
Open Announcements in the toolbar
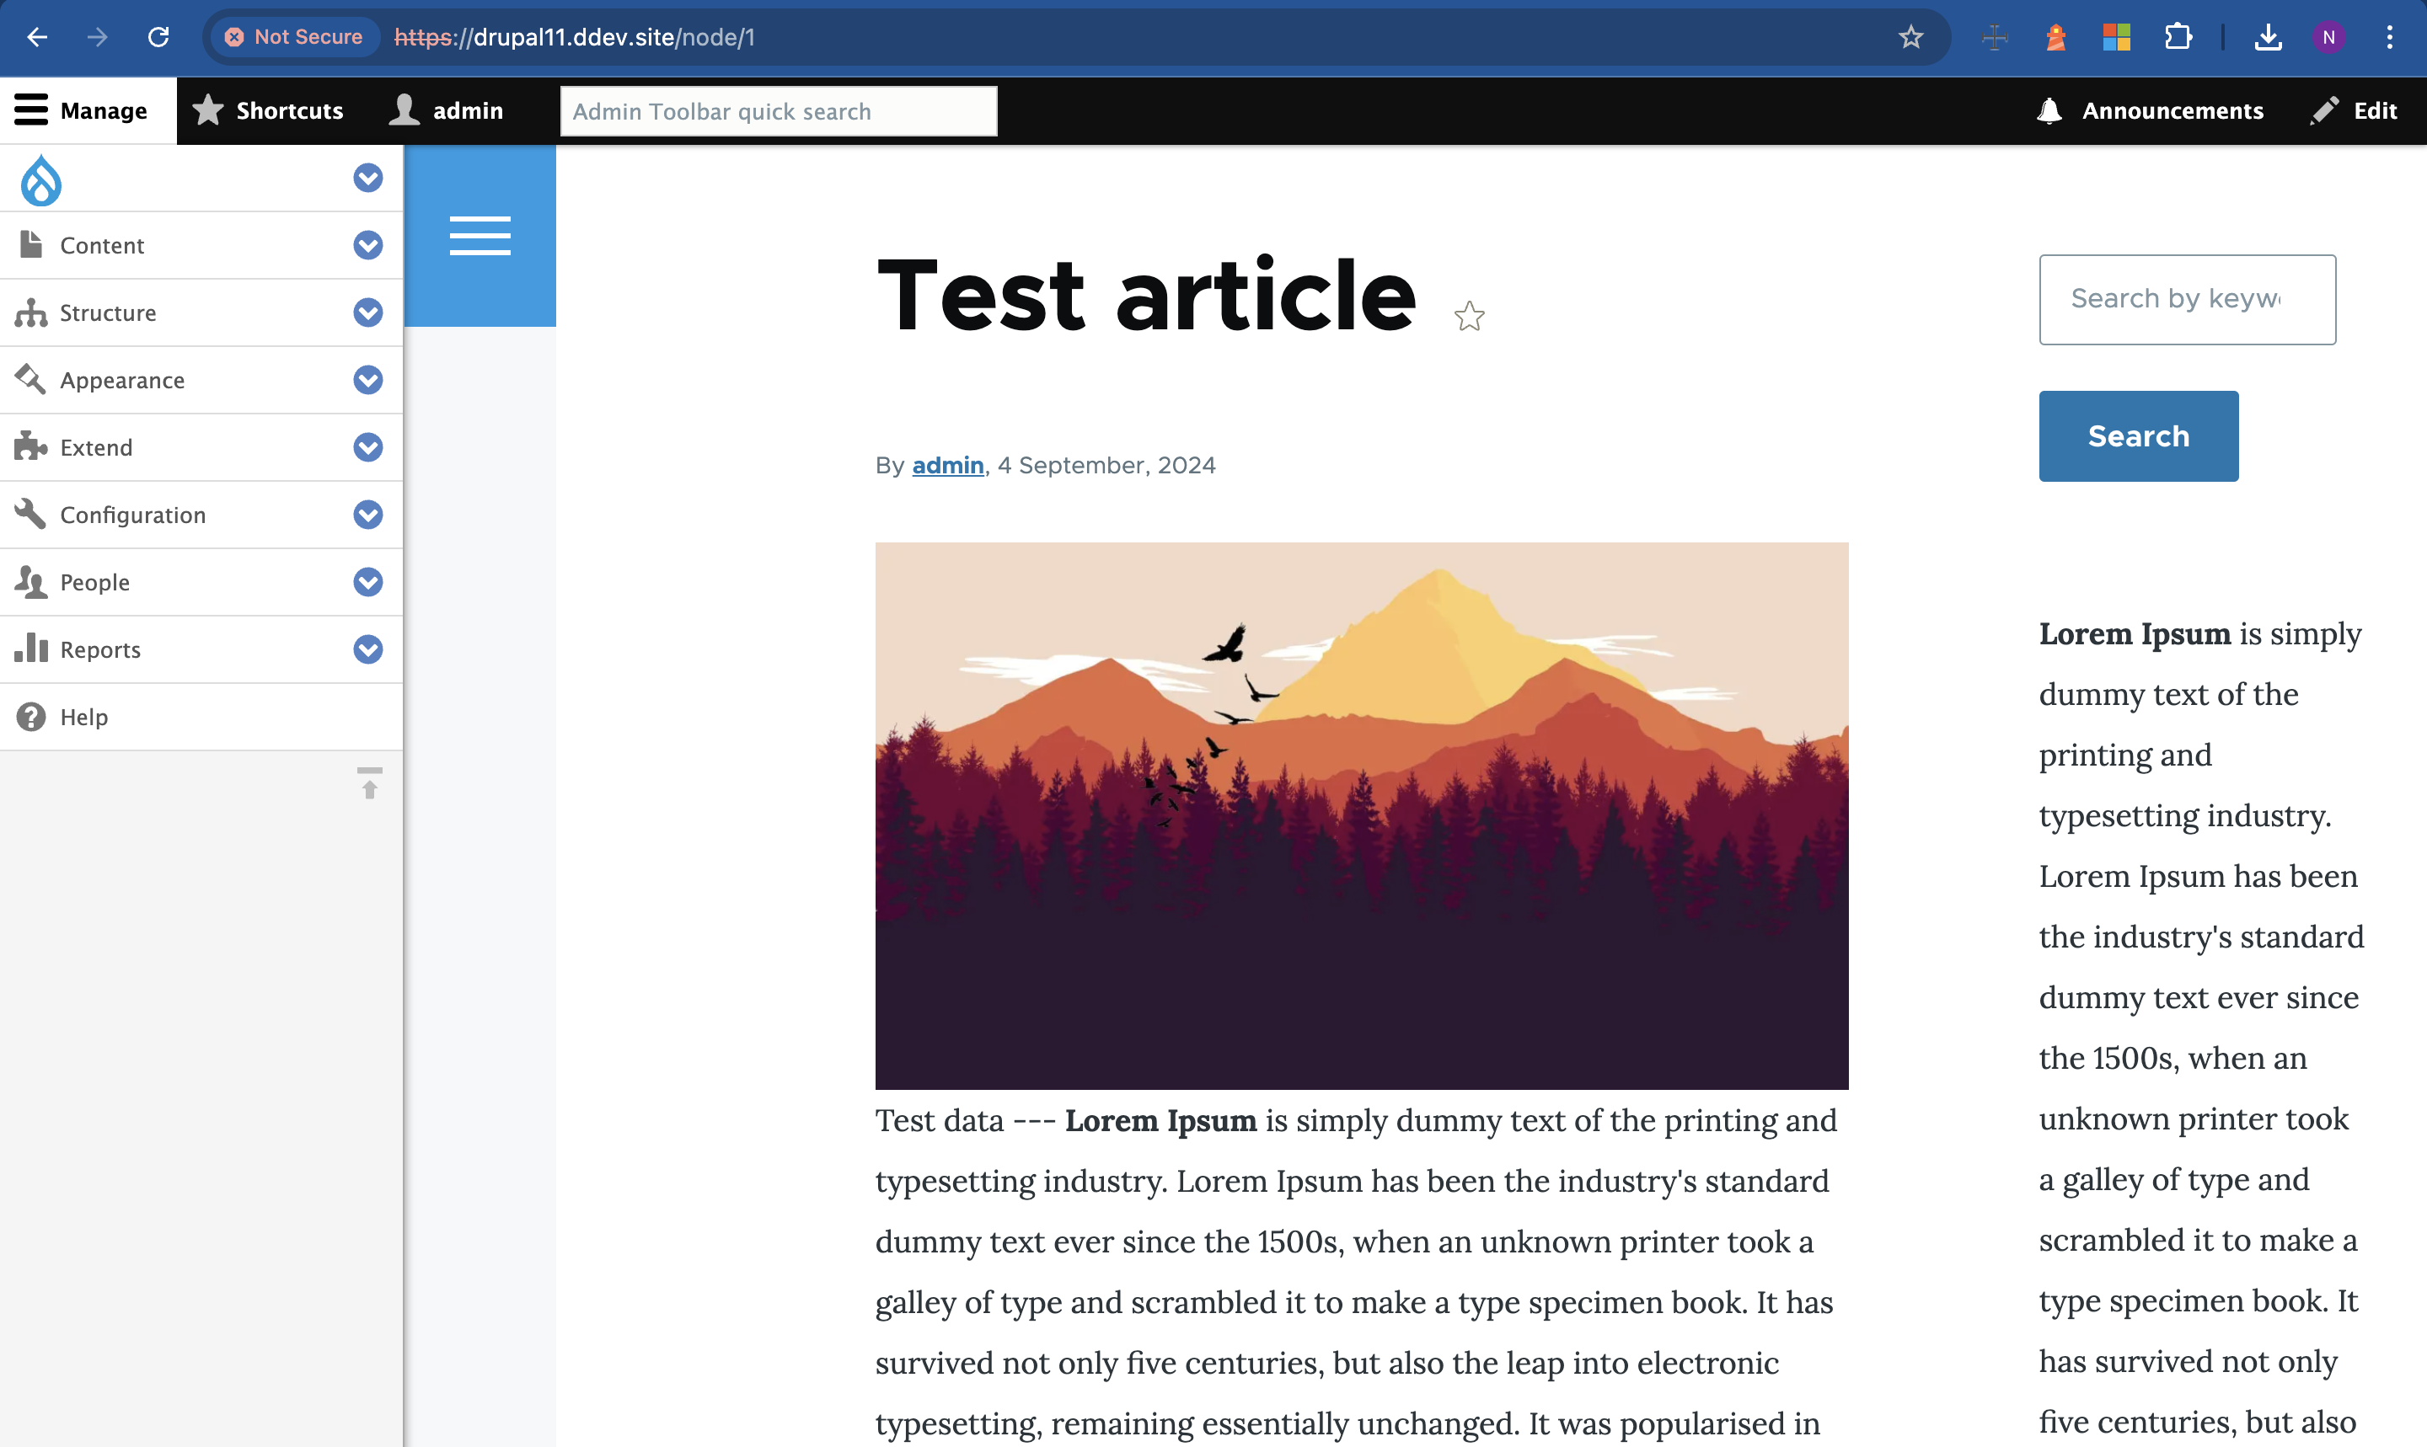(x=2150, y=110)
